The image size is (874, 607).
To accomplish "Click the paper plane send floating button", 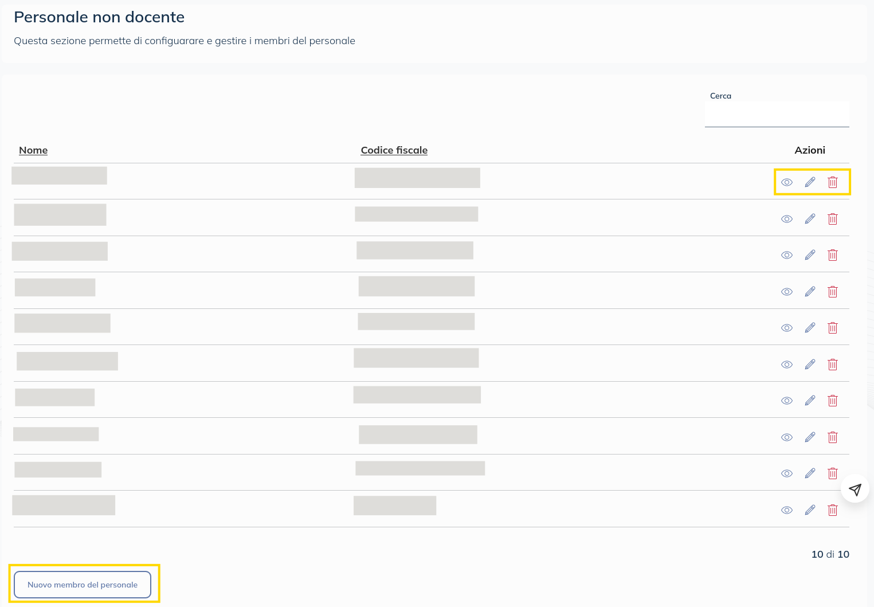I will coord(855,489).
